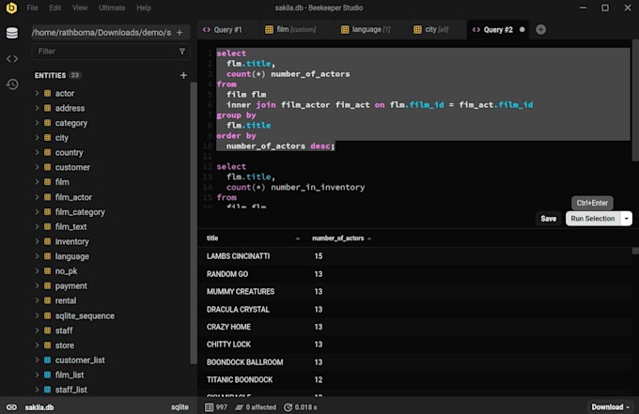Click the staff_list view icon
The width and height of the screenshot is (639, 414).
[x=47, y=390]
